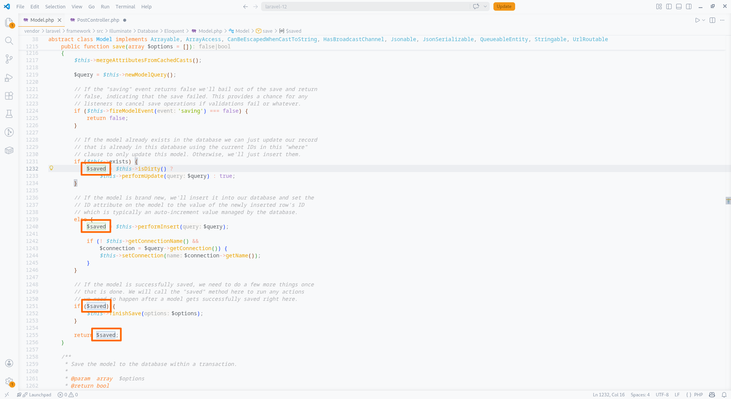Open the Extensions view
This screenshot has height=399, width=731.
pos(9,96)
